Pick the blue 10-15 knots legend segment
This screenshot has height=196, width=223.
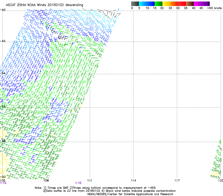pos(151,4)
